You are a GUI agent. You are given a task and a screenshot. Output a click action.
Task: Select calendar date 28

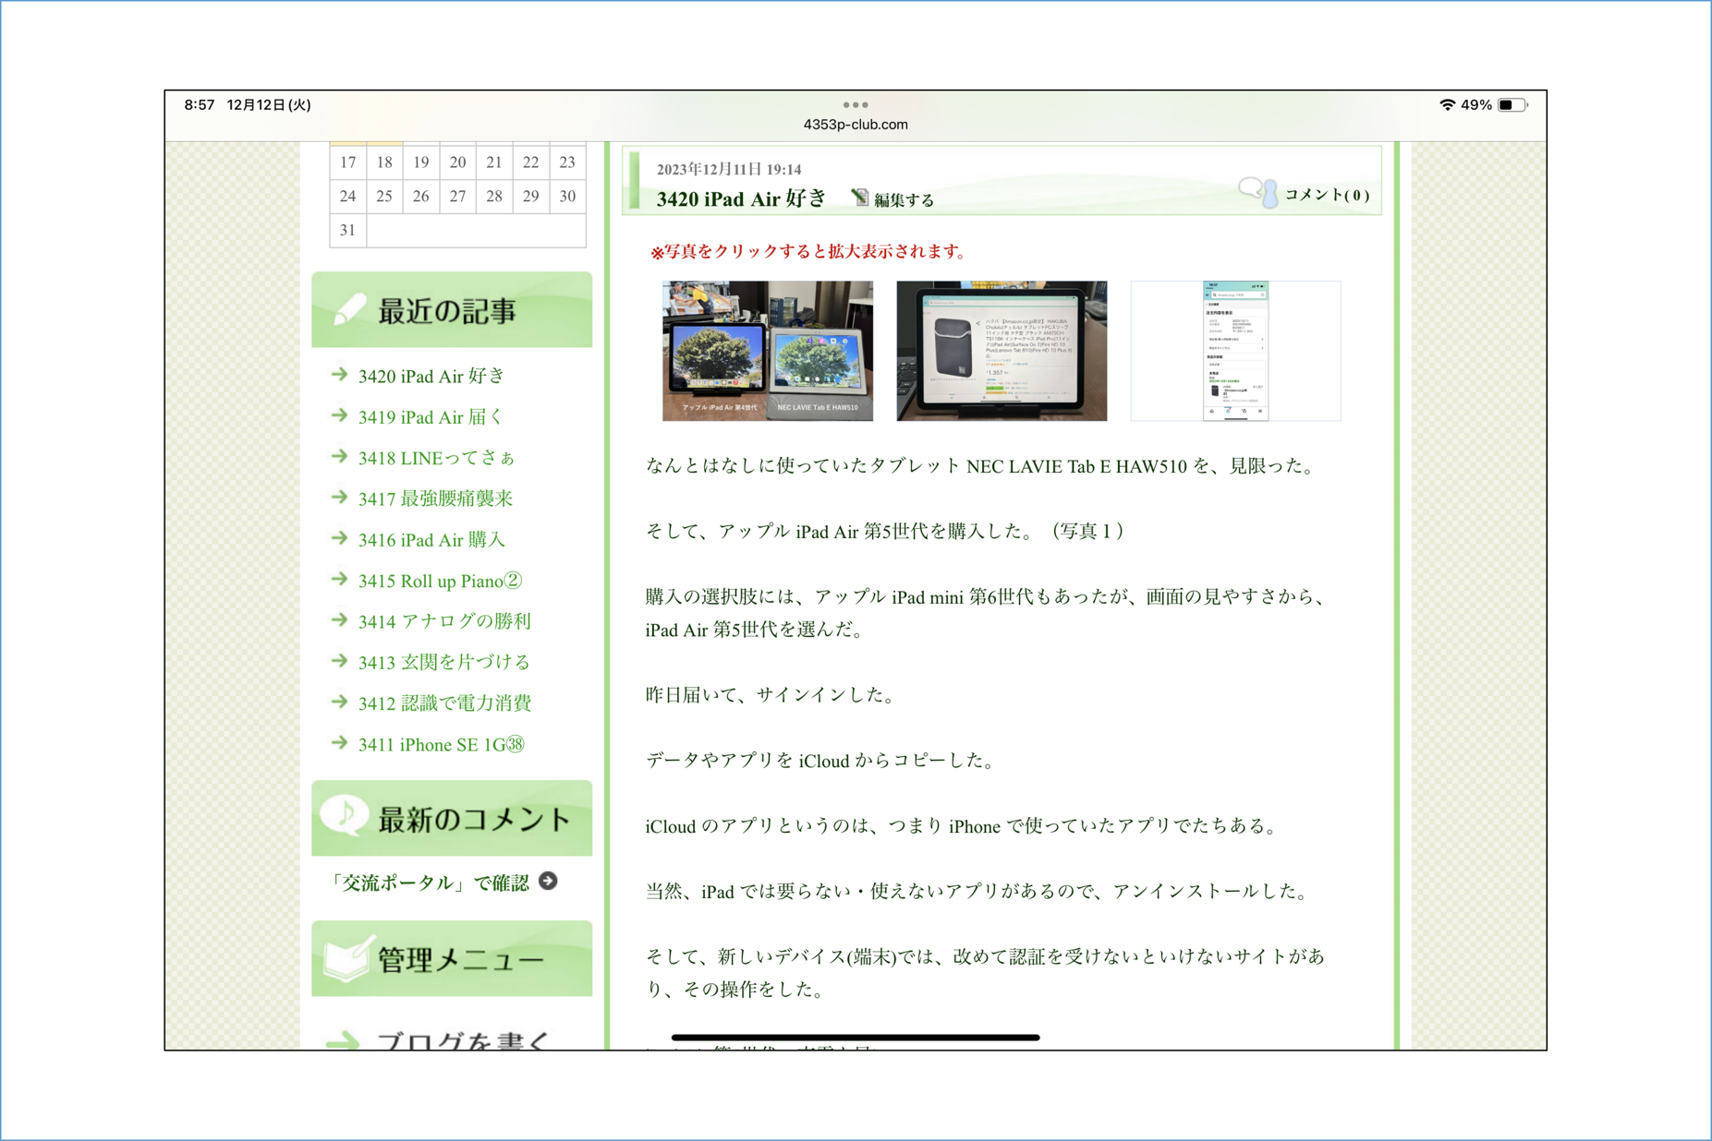click(x=494, y=196)
